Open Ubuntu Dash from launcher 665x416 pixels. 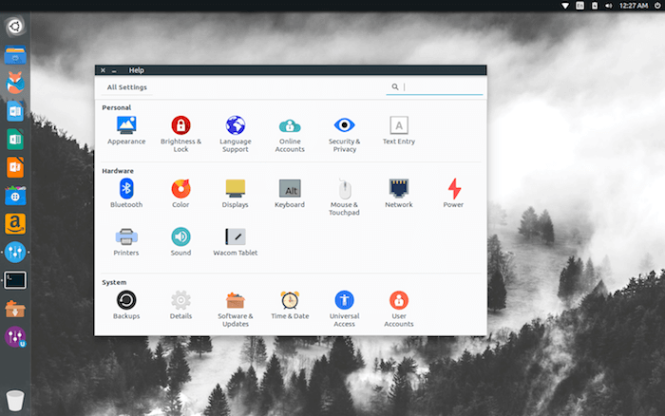[x=15, y=27]
